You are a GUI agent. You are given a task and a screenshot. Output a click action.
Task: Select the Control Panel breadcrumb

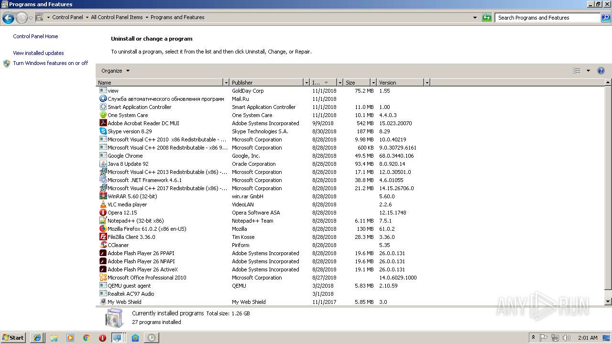(67, 17)
